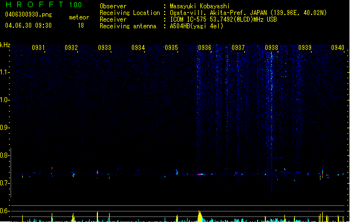
Task: Click the meteor count value 18
Action: [81, 26]
